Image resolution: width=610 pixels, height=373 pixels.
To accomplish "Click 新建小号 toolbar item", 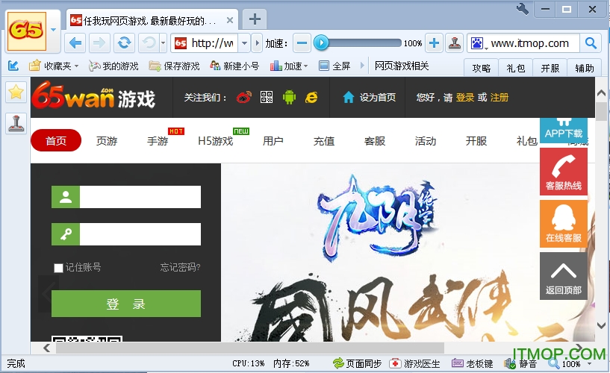I will [x=234, y=66].
